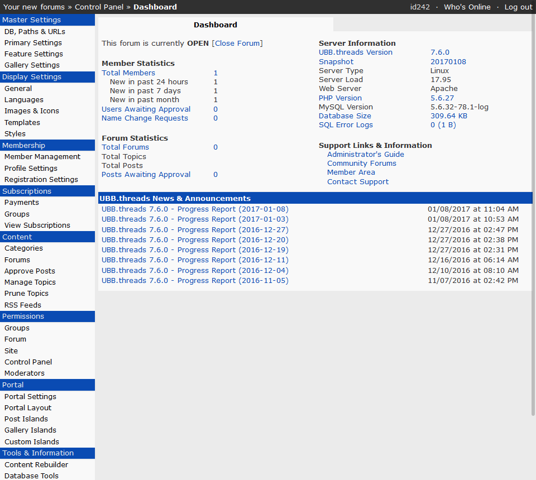The height and width of the screenshot is (480, 536).
Task: Open Primary Settings in sidebar
Action: (33, 43)
